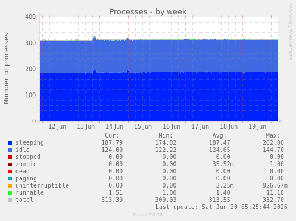296x221 pixels.
Task: Click idle average value 124.65
Action: (219, 150)
